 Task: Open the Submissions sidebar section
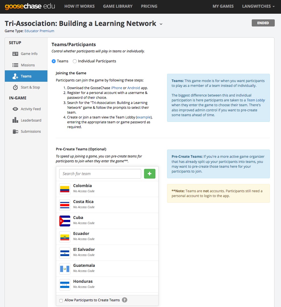26,131
